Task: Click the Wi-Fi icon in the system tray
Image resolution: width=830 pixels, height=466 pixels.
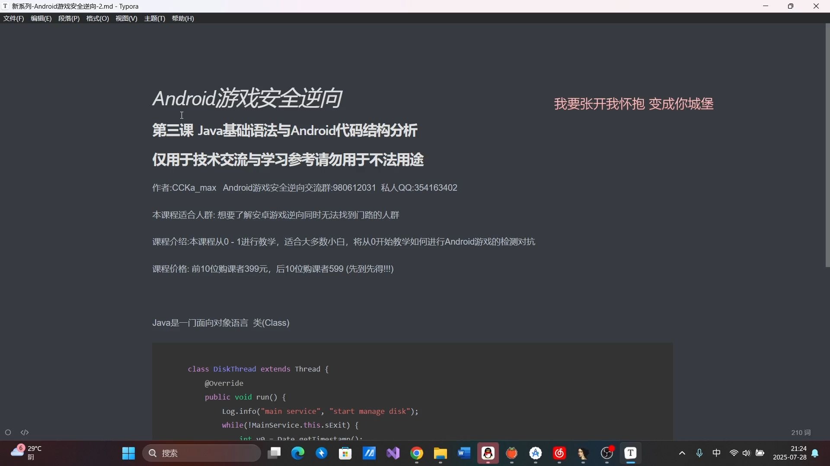Action: click(734, 453)
